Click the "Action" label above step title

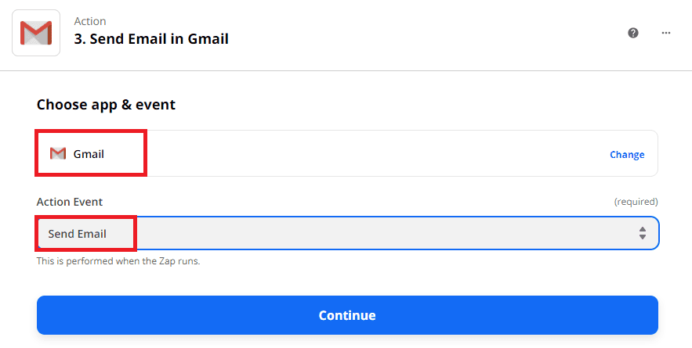[90, 21]
